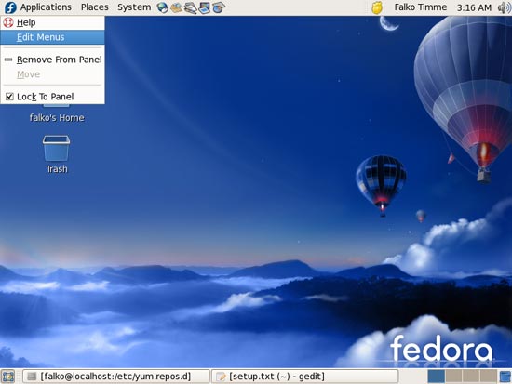The height and width of the screenshot is (384, 512).
Task: Choose Edit Menus from the context menu
Action: pyautogui.click(x=52, y=37)
